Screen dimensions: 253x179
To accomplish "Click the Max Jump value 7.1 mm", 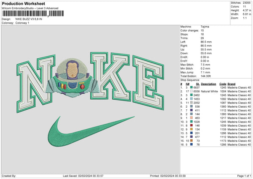I will click(x=205, y=72).
